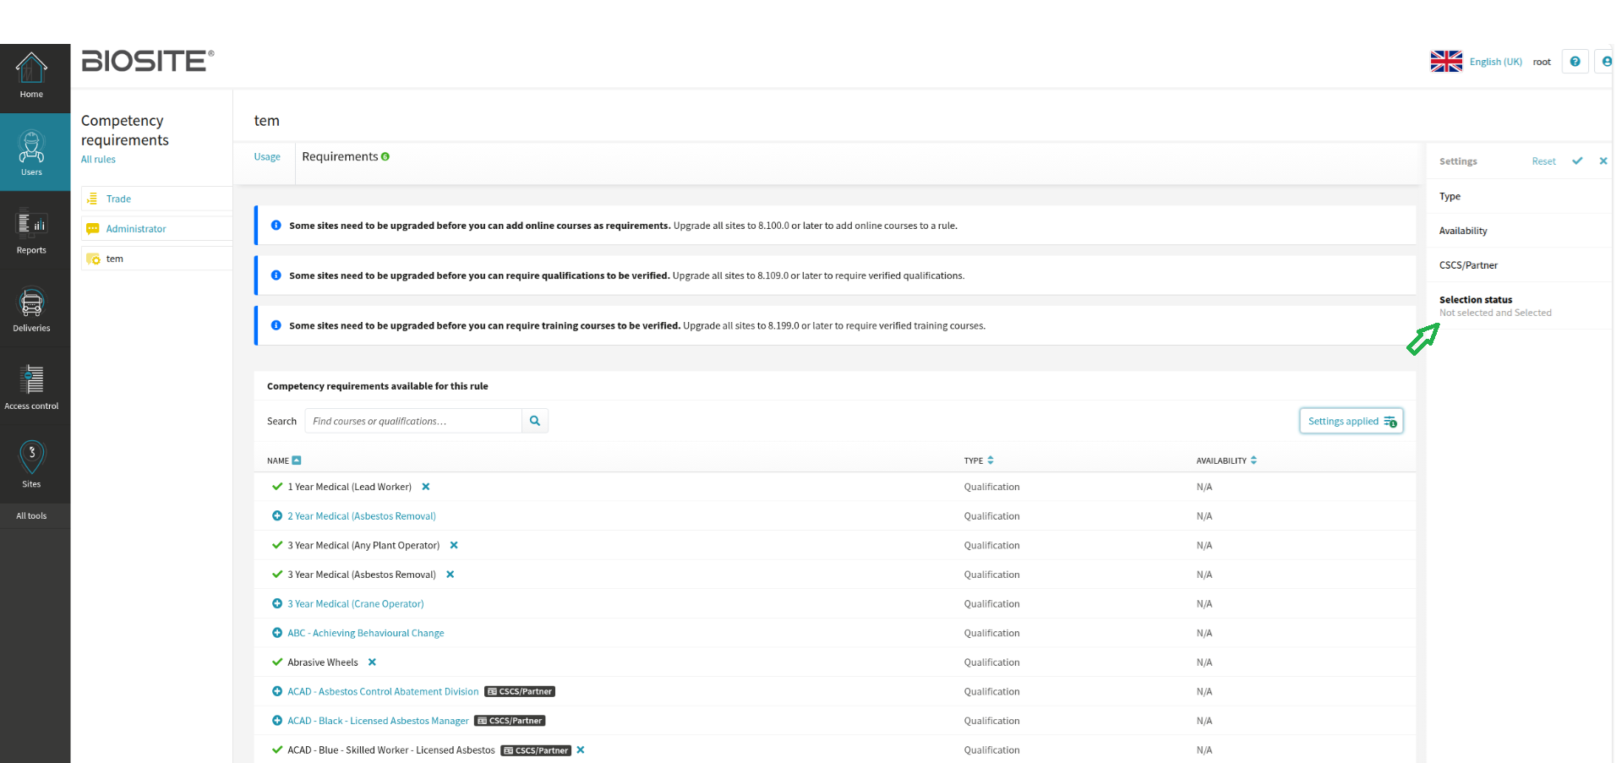This screenshot has width=1616, height=763.
Task: Click Reset in Settings panel
Action: [x=1543, y=161]
